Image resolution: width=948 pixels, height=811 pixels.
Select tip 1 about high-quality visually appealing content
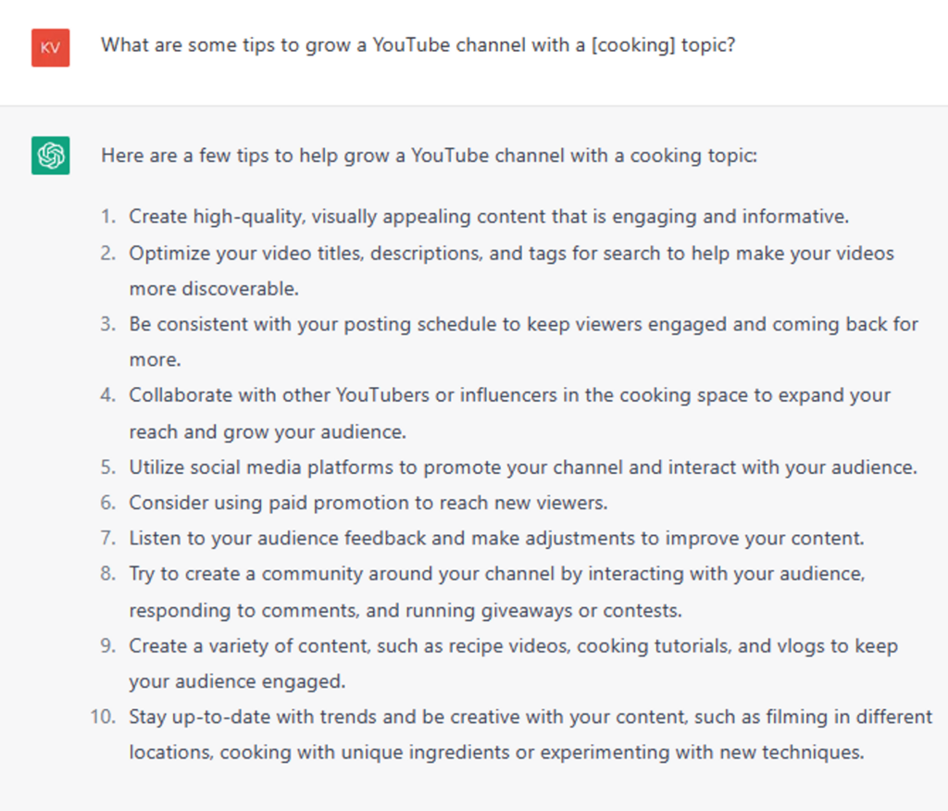click(x=489, y=217)
